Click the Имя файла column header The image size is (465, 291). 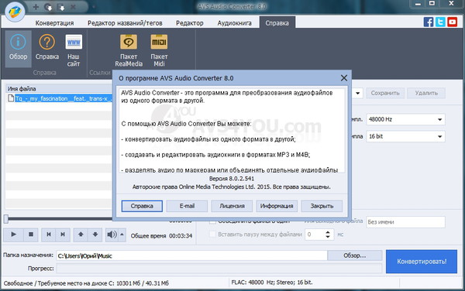(59, 89)
